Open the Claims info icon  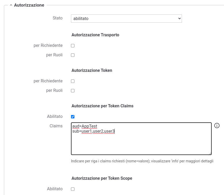click(x=217, y=126)
